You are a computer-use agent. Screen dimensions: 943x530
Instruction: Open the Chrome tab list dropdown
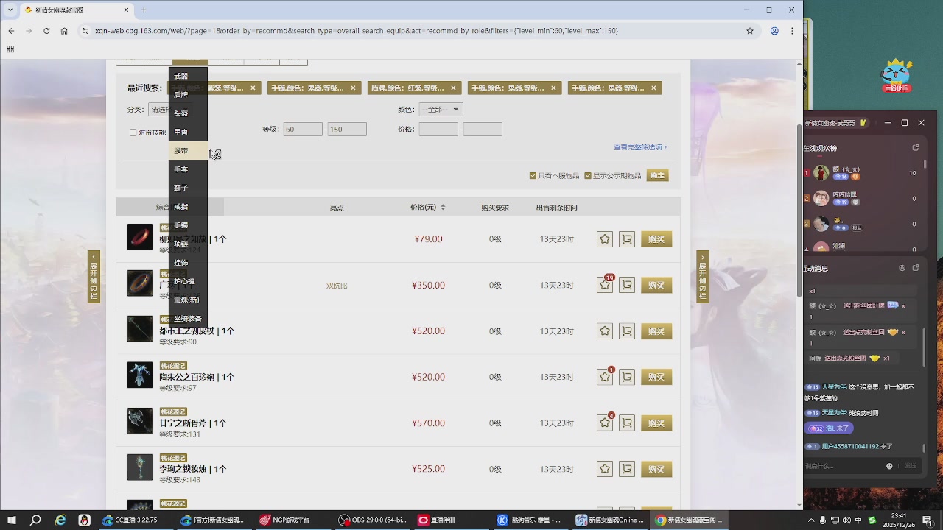point(10,10)
